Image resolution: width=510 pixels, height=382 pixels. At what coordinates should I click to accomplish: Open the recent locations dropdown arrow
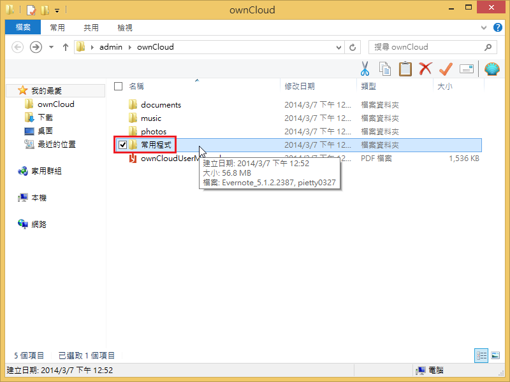(x=52, y=47)
